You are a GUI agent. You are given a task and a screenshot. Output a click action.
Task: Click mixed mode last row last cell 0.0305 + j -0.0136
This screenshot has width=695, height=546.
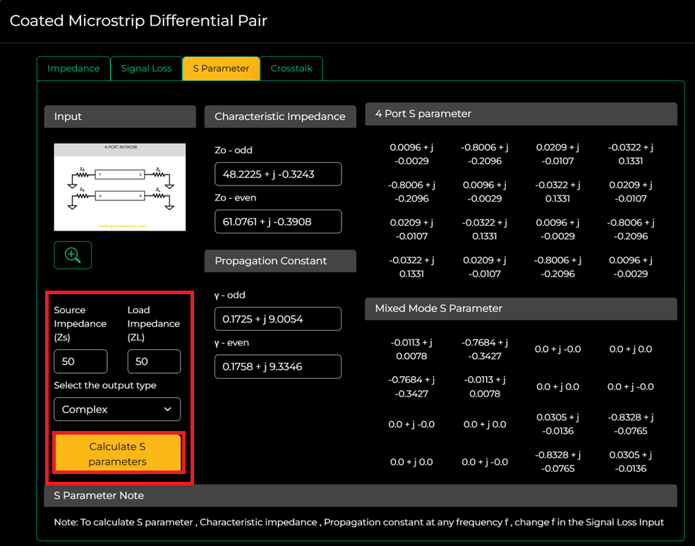(x=631, y=462)
